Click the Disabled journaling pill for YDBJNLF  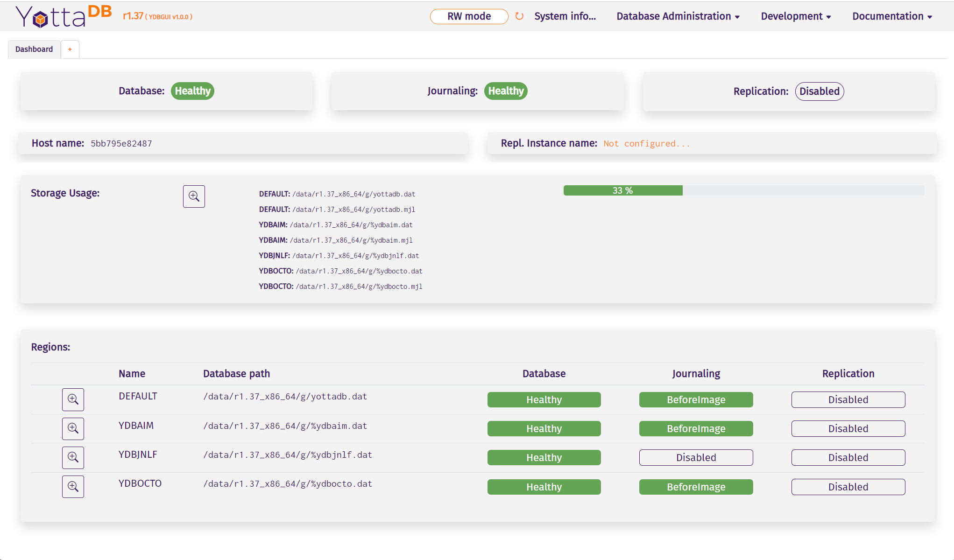pyautogui.click(x=696, y=458)
